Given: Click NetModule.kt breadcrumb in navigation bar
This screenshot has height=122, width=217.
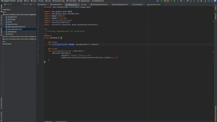Looking at the screenshot, I should [98, 1].
